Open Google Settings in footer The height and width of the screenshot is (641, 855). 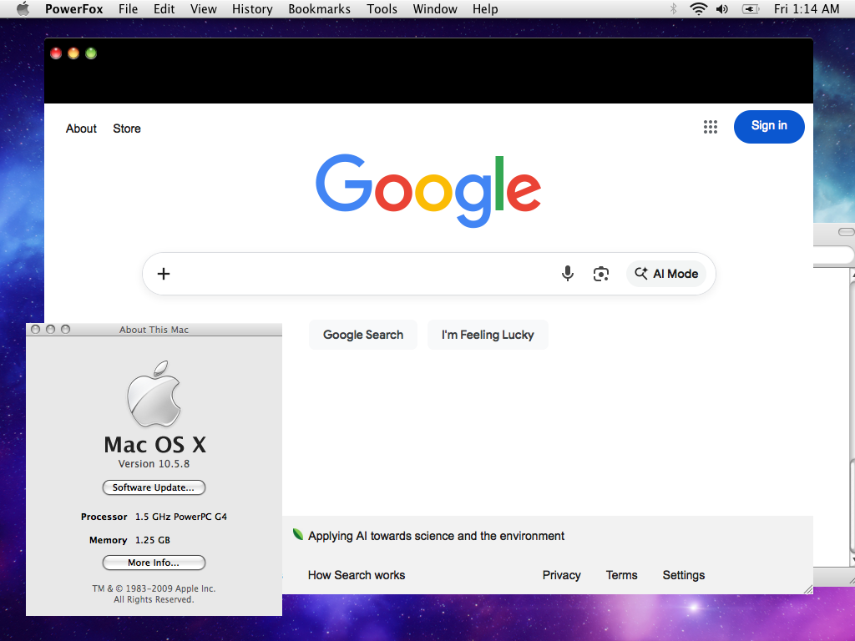coord(683,575)
